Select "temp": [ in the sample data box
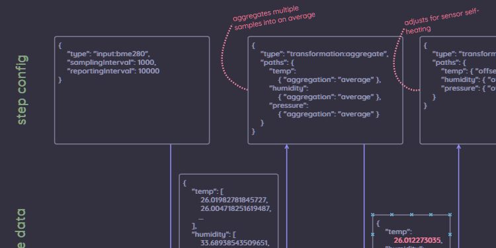496x248 pixels. click(208, 191)
